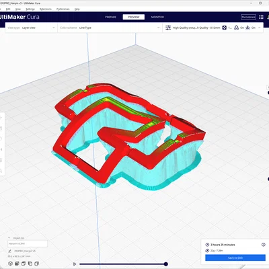Open print time info details icon

pyautogui.click(x=264, y=245)
